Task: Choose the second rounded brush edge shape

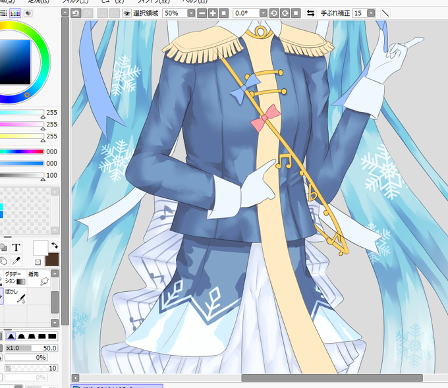Action: [22, 336]
